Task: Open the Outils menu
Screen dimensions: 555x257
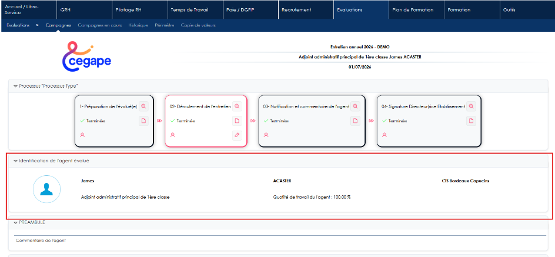Action: click(x=527, y=9)
